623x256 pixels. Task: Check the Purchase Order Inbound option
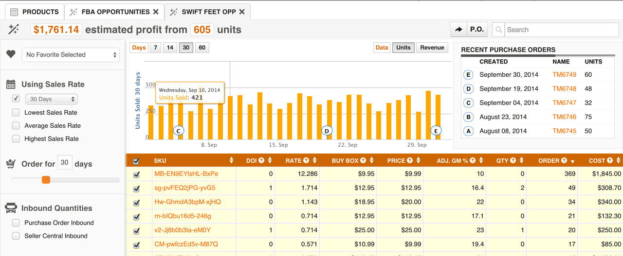click(x=16, y=223)
